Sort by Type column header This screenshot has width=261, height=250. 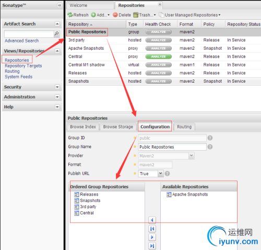[135, 24]
